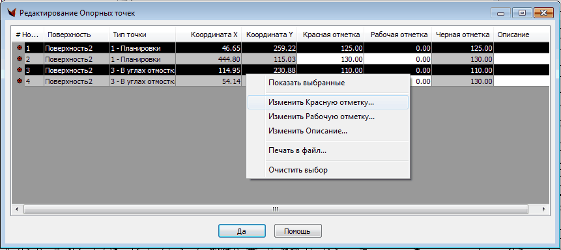
Task: Click the scrollbar's left arrow
Action: tap(17, 209)
